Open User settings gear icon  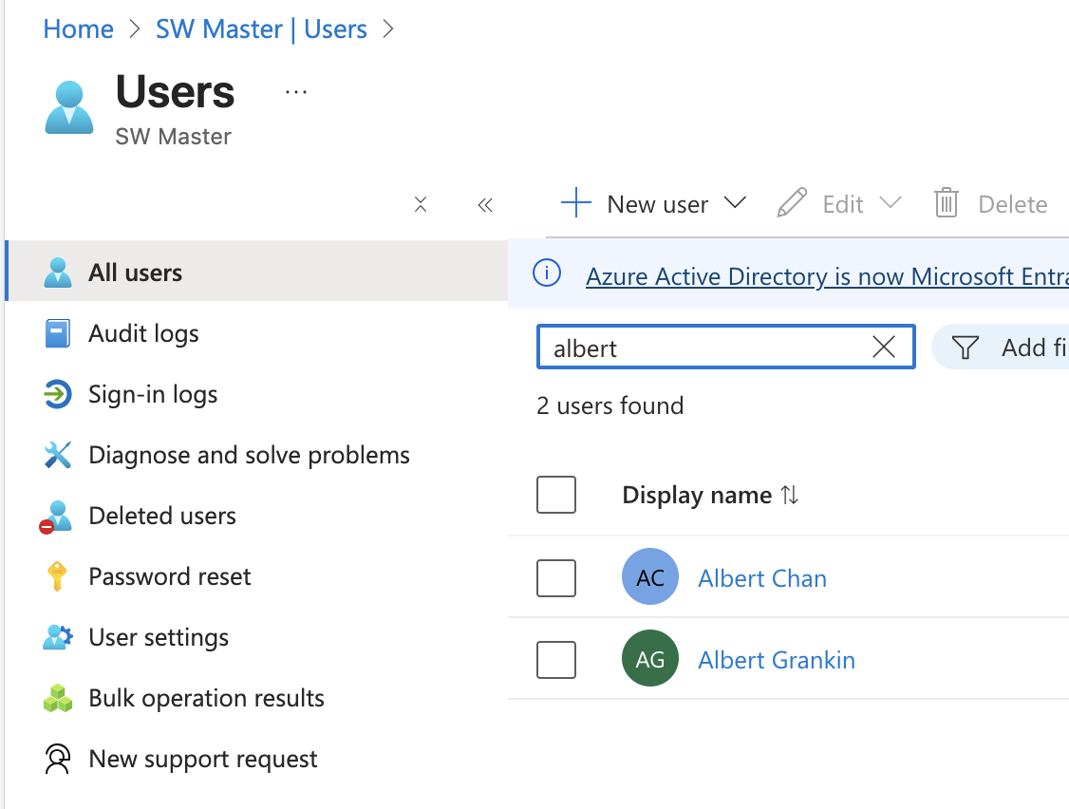[x=57, y=637]
